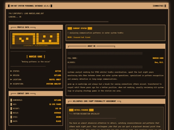174x130 pixels.
Task: Click the 'finding patterns in the noise' tagline
Action: pos(36,62)
